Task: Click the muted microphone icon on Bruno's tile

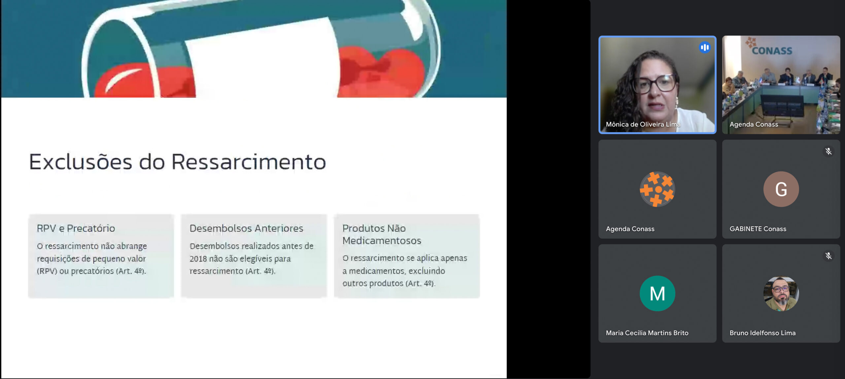Action: tap(828, 256)
